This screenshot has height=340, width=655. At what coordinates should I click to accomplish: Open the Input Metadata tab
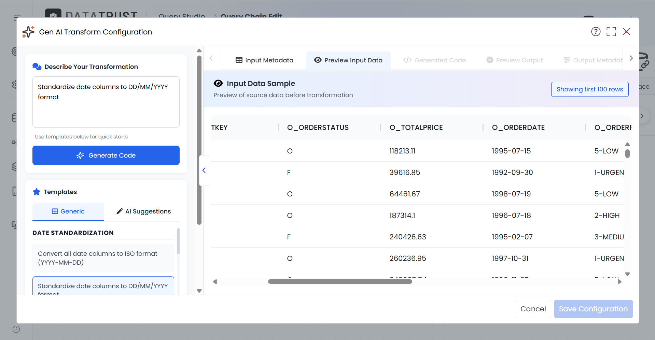(x=264, y=60)
